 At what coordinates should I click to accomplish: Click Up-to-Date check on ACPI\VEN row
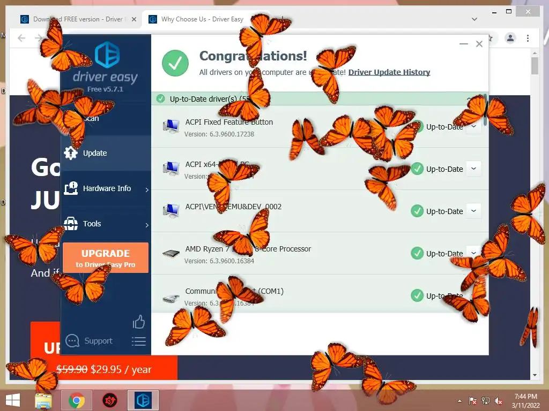click(x=417, y=211)
